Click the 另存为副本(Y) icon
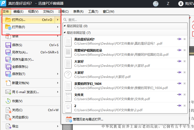Image resolution: width=194 pixels, height=130 pixels. (8, 60)
